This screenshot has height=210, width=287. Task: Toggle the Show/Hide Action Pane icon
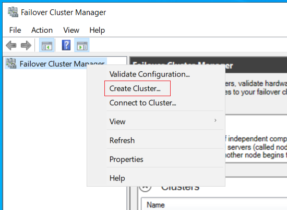click(x=82, y=45)
